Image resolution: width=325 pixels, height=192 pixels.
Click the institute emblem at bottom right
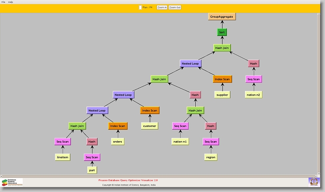tap(314, 182)
